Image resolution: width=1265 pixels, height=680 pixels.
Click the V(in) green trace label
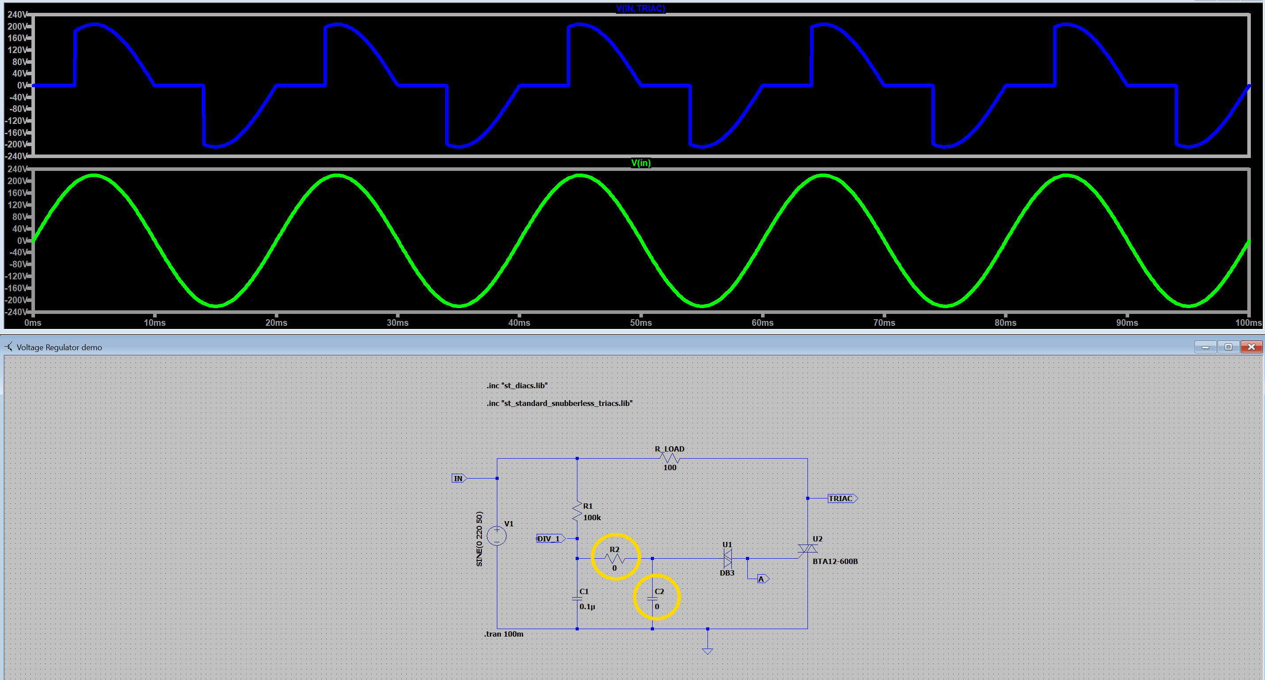tap(641, 162)
